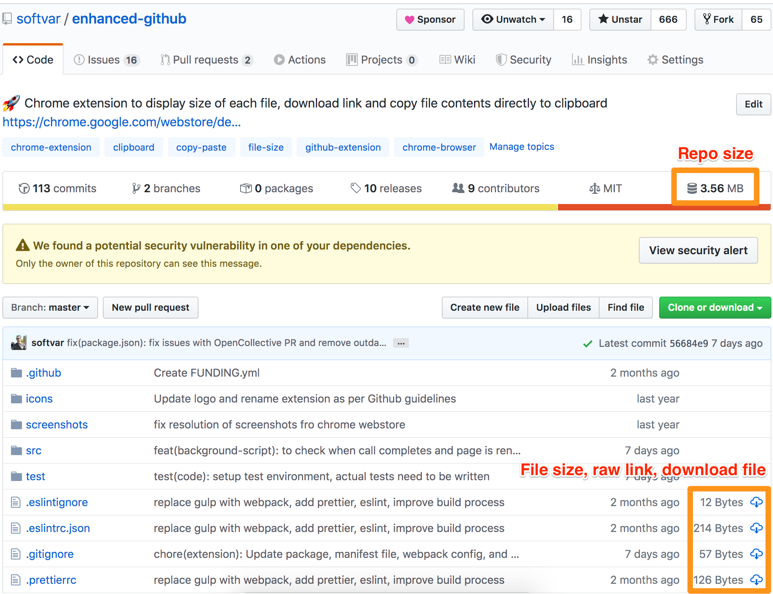The width and height of the screenshot is (773, 594).
Task: Open the Chrome webstore link
Action: (122, 122)
